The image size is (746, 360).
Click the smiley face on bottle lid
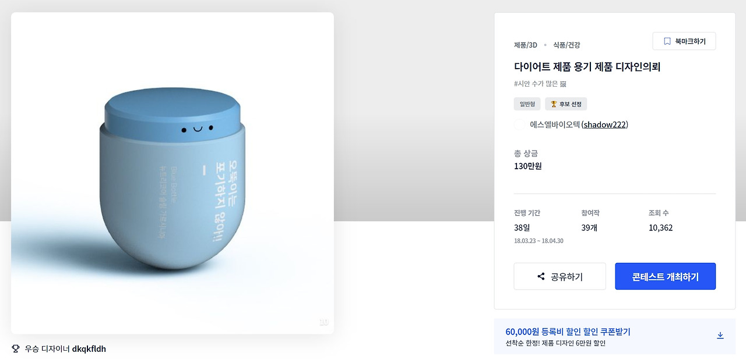[197, 129]
